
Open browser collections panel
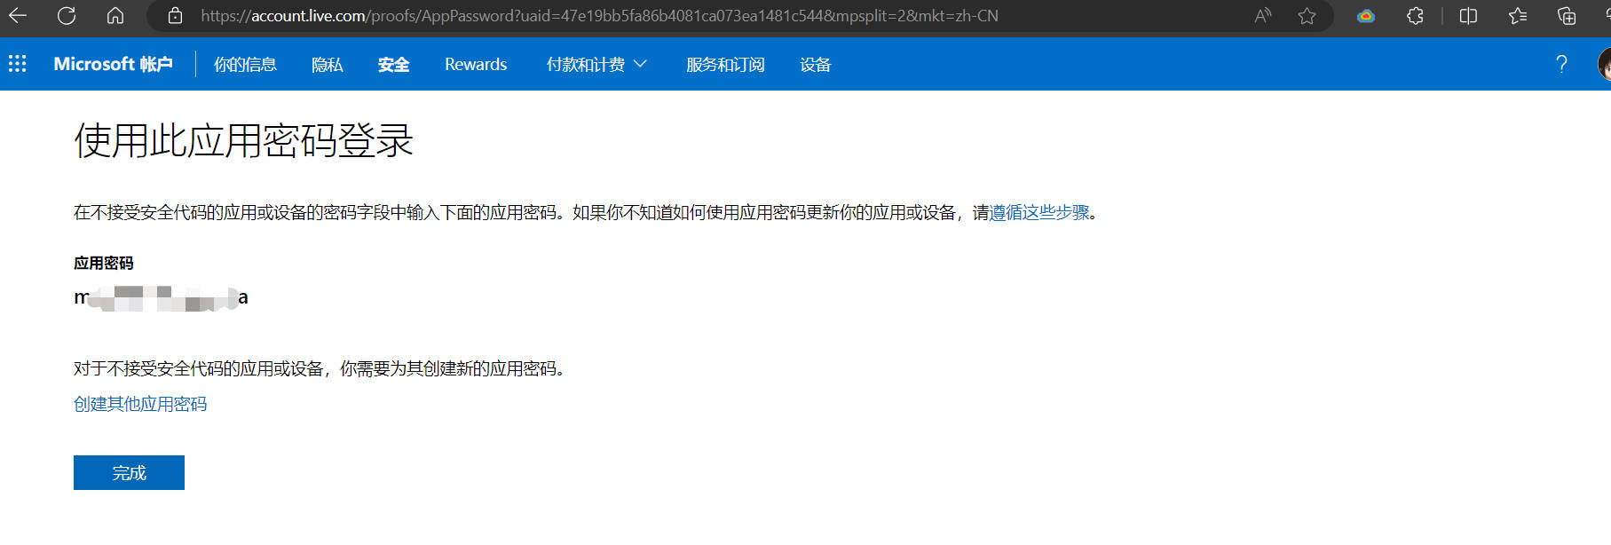pyautogui.click(x=1567, y=16)
